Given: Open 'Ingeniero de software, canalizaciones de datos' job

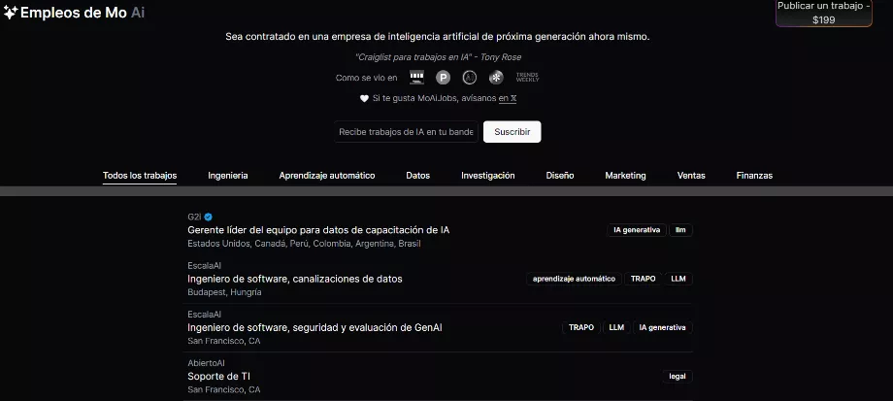Looking at the screenshot, I should tap(295, 279).
